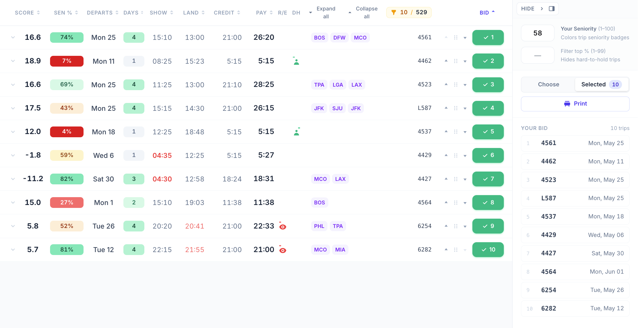Click the move-up arrow for trip 6282

point(446,249)
